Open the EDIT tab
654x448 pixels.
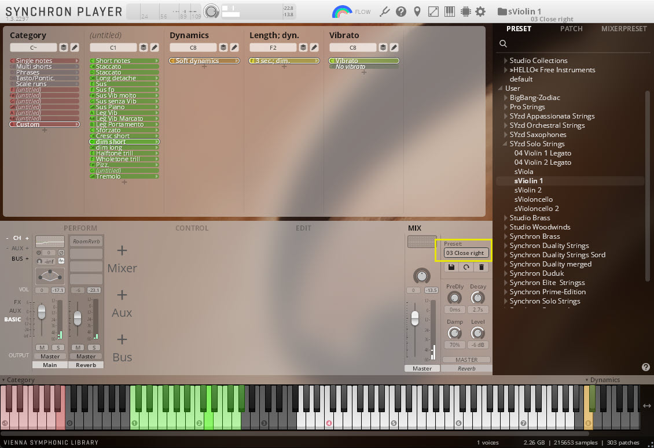[303, 228]
